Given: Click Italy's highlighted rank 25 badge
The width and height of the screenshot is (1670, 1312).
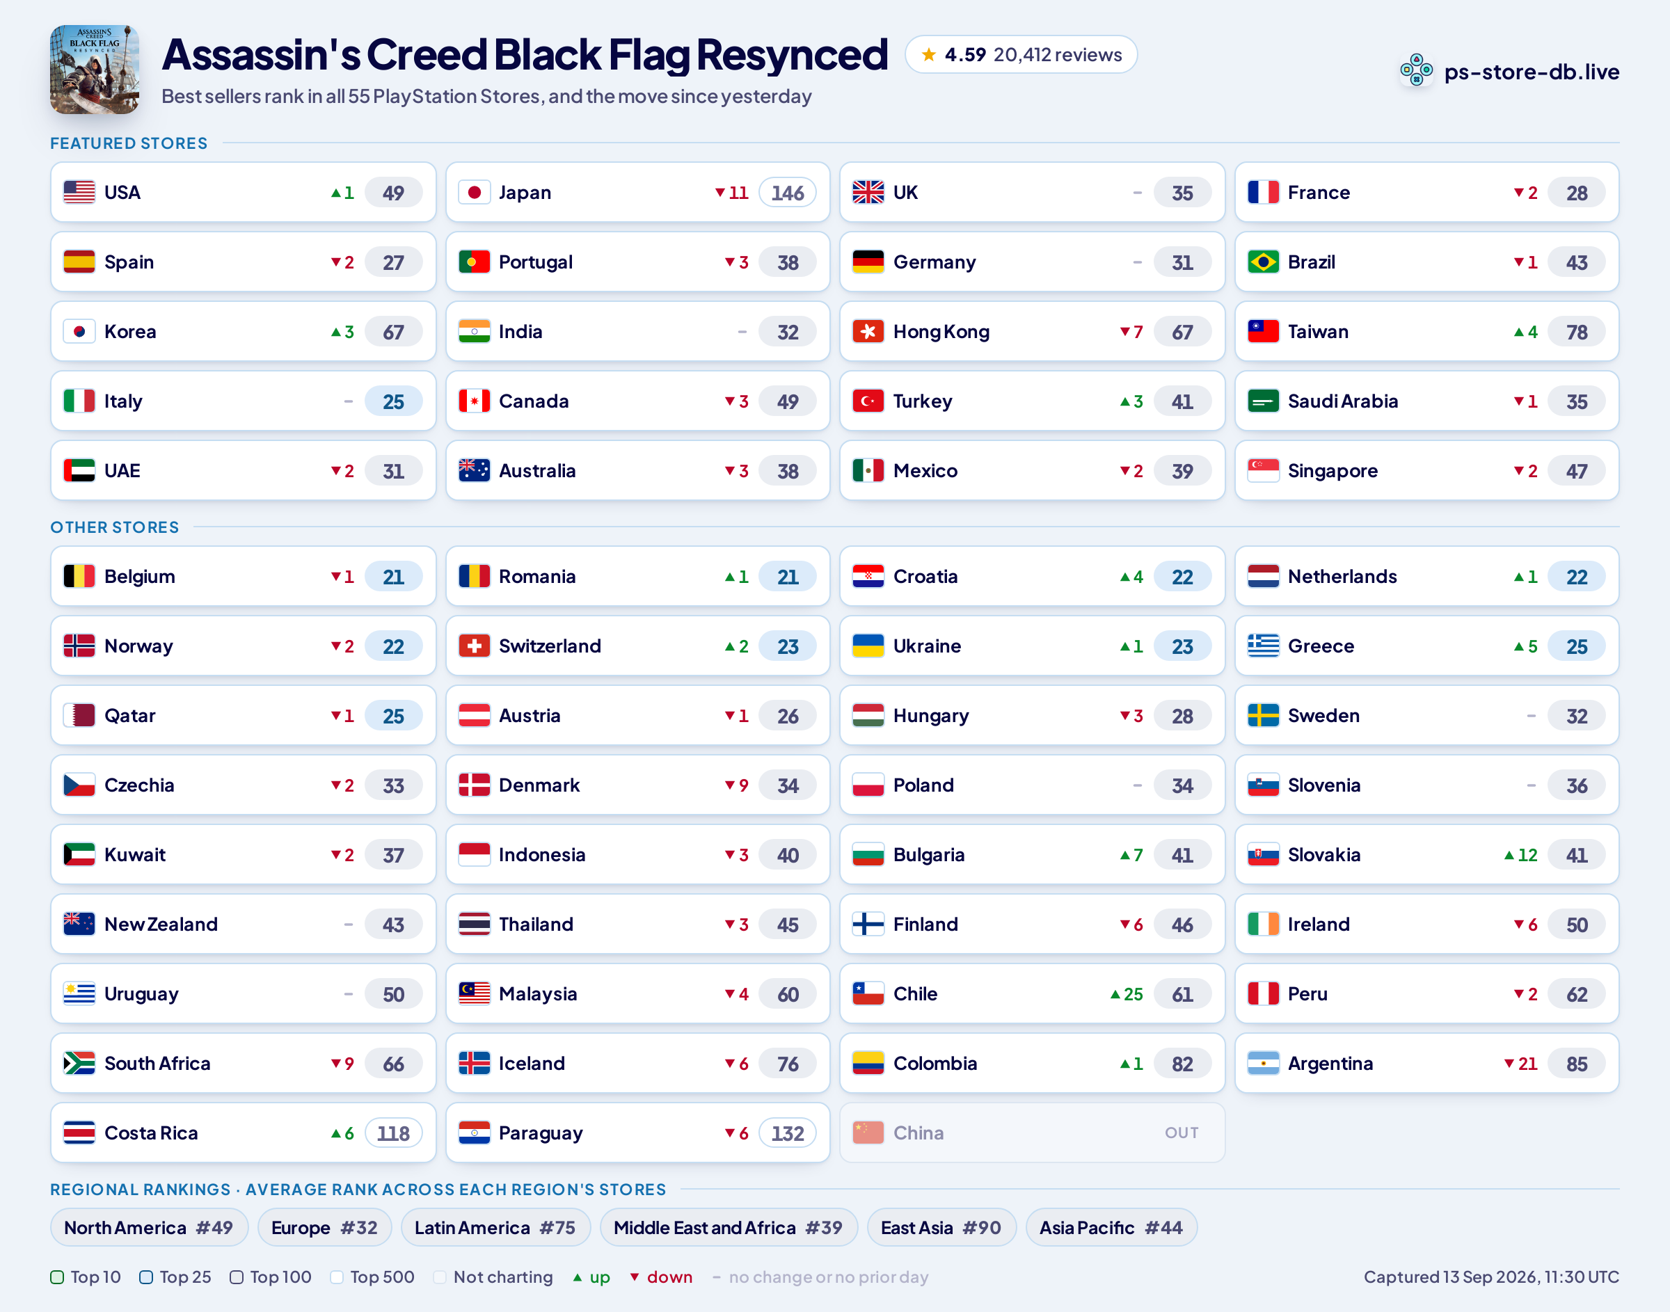Looking at the screenshot, I should [393, 401].
